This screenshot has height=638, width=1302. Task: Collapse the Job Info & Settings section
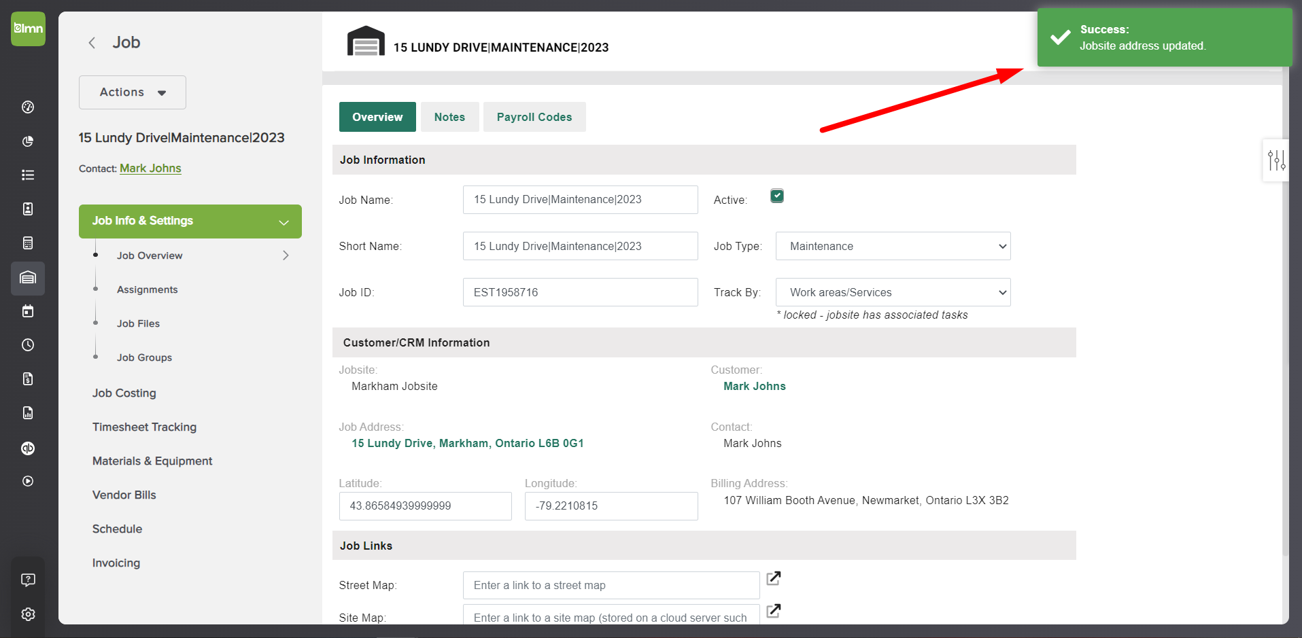pyautogui.click(x=190, y=221)
